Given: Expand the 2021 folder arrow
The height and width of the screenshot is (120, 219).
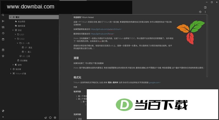Looking at the screenshot, I should pyautogui.click(x=15, y=35).
